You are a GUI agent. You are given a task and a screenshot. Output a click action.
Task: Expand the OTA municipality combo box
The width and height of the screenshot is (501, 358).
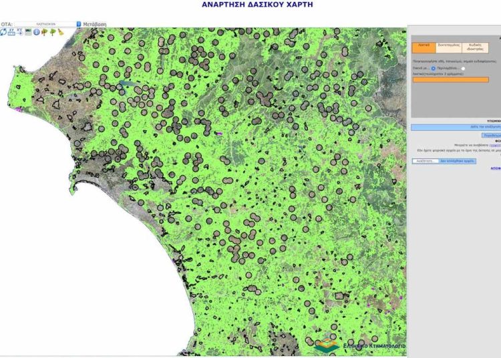tap(45, 24)
